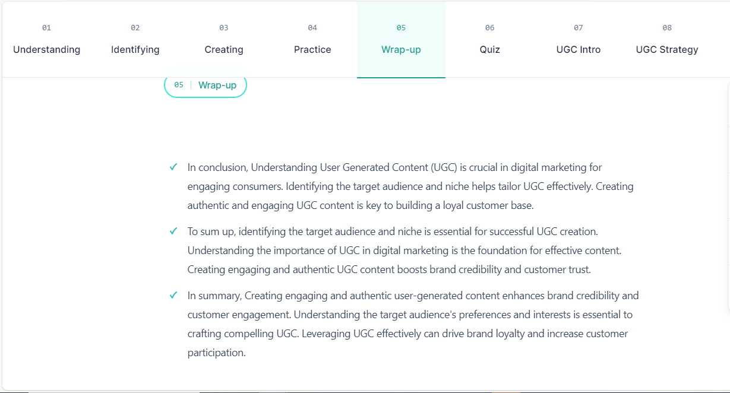The height and width of the screenshot is (393, 730).
Task: Click the active Wrap-up tab
Action: [401, 40]
